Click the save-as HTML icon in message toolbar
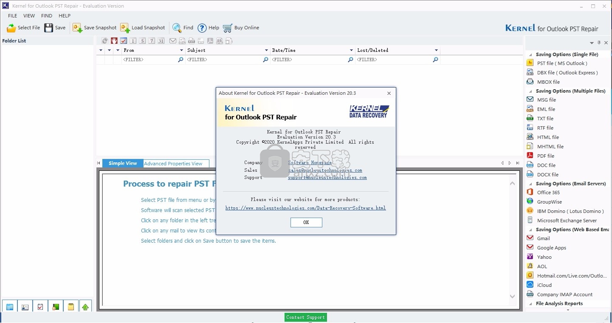612x323 pixels. click(x=220, y=41)
